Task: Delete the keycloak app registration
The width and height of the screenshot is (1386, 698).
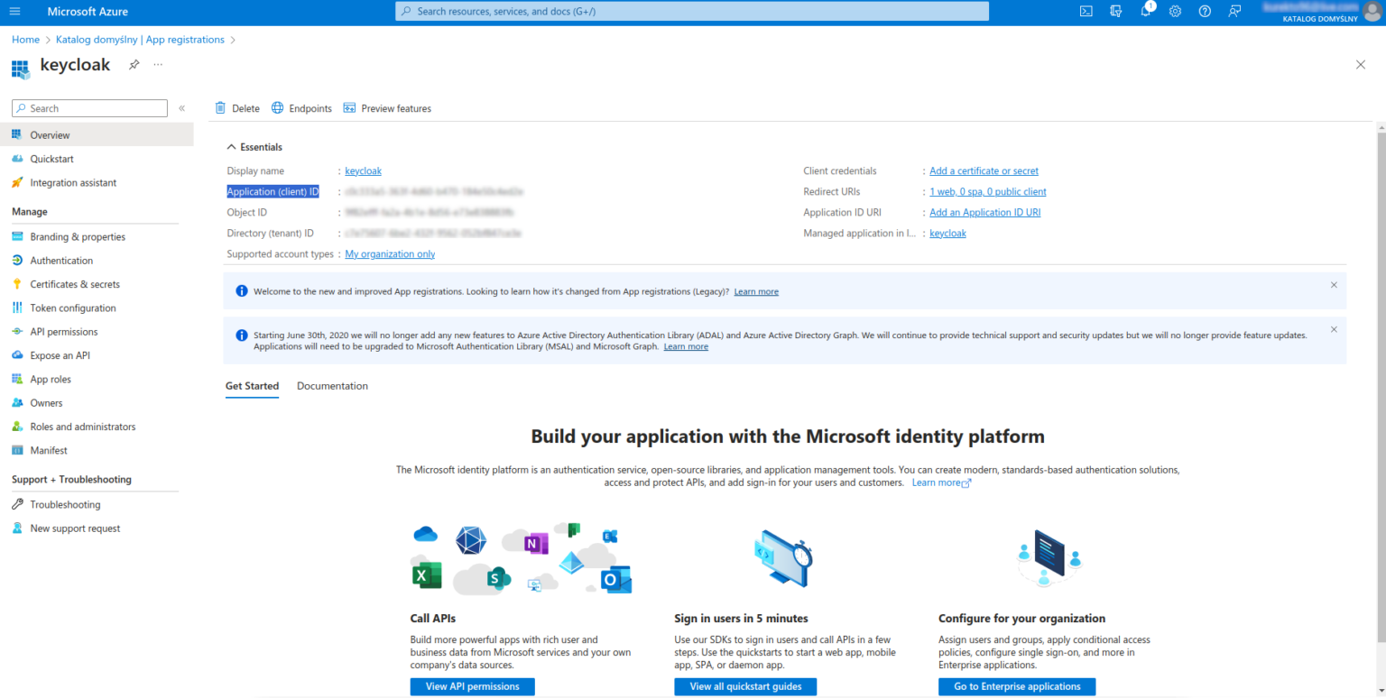Action: (236, 107)
